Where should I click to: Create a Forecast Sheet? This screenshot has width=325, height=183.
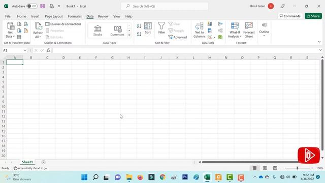pyautogui.click(x=249, y=30)
